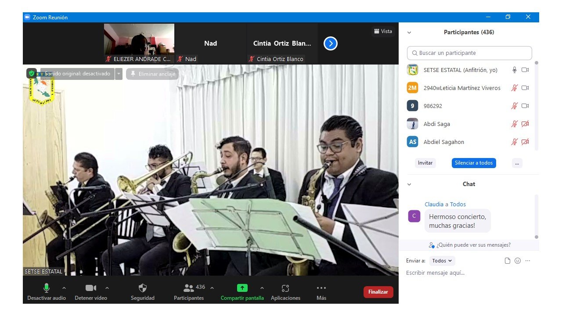
Task: Toggle Detener vídeo camera
Action: (91, 288)
